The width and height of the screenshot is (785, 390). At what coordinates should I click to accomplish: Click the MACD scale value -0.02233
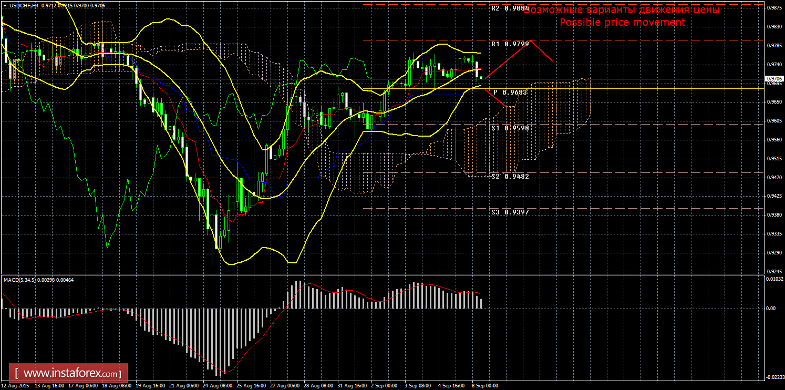point(773,376)
